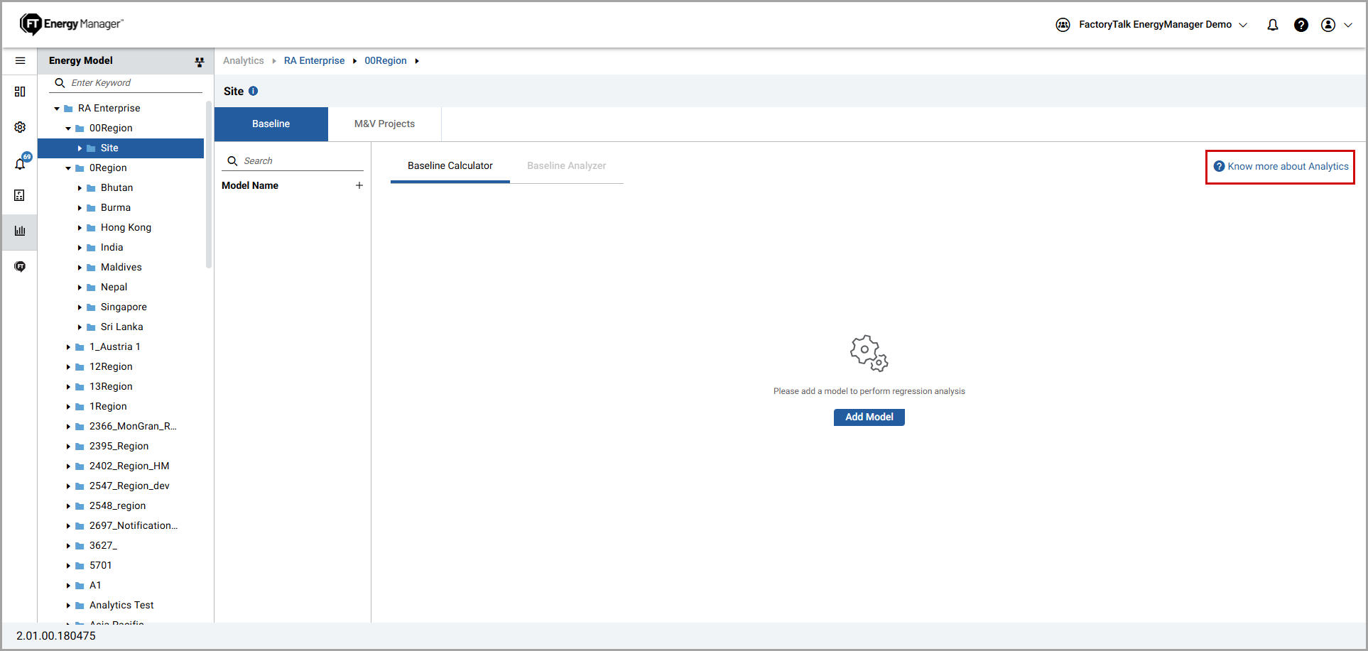Click the Energy Model hierarchy icon
This screenshot has height=651, width=1368.
point(200,62)
